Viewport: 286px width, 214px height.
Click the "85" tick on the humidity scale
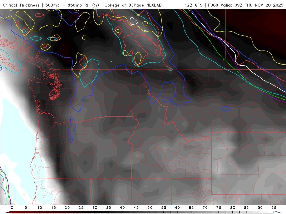(x=246, y=208)
